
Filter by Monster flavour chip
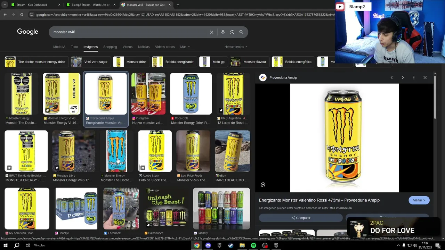click(x=250, y=62)
